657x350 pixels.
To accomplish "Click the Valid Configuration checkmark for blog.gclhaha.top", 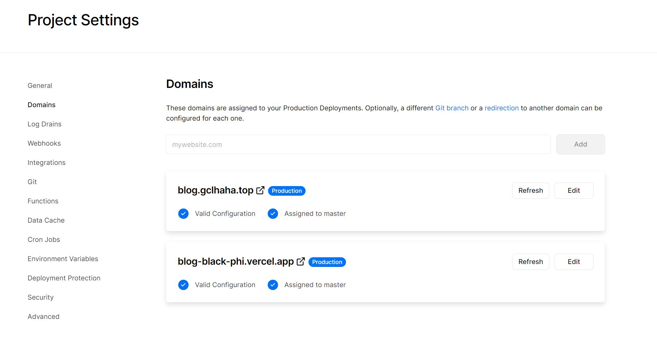I will (183, 213).
